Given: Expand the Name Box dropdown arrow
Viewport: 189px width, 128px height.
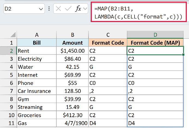Looking at the screenshot, I should pos(41,9).
